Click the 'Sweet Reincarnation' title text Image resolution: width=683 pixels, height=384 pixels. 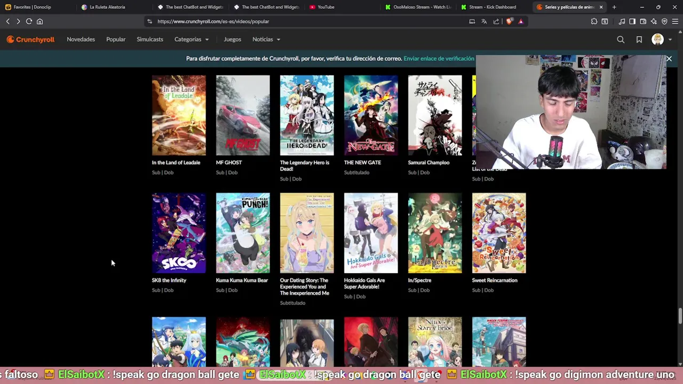495,281
